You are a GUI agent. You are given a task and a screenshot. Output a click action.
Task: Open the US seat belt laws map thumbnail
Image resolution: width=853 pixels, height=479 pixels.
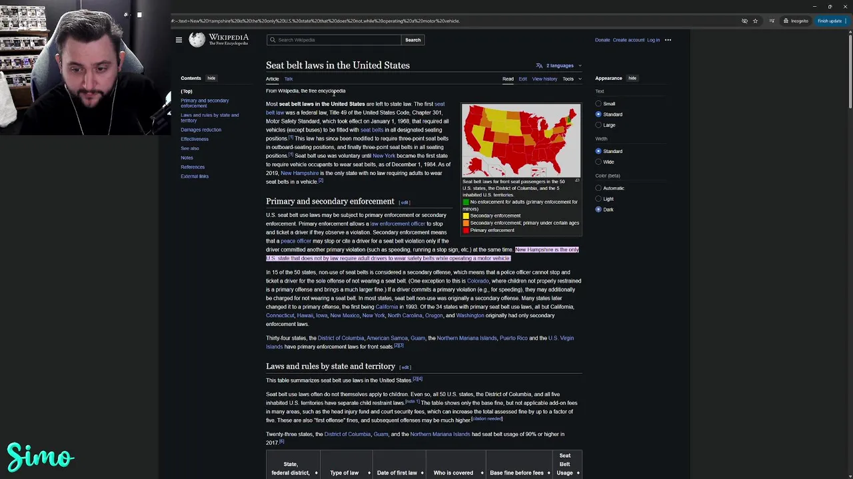coord(521,140)
